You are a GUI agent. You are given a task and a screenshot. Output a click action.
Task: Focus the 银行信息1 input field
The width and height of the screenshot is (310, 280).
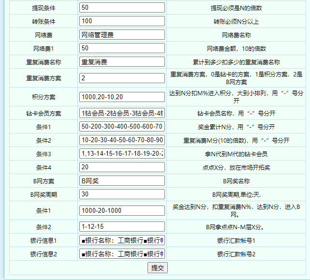click(x=122, y=240)
